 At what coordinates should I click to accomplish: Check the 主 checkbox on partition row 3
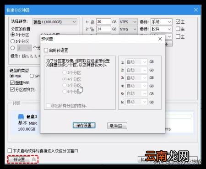[x=178, y=36]
